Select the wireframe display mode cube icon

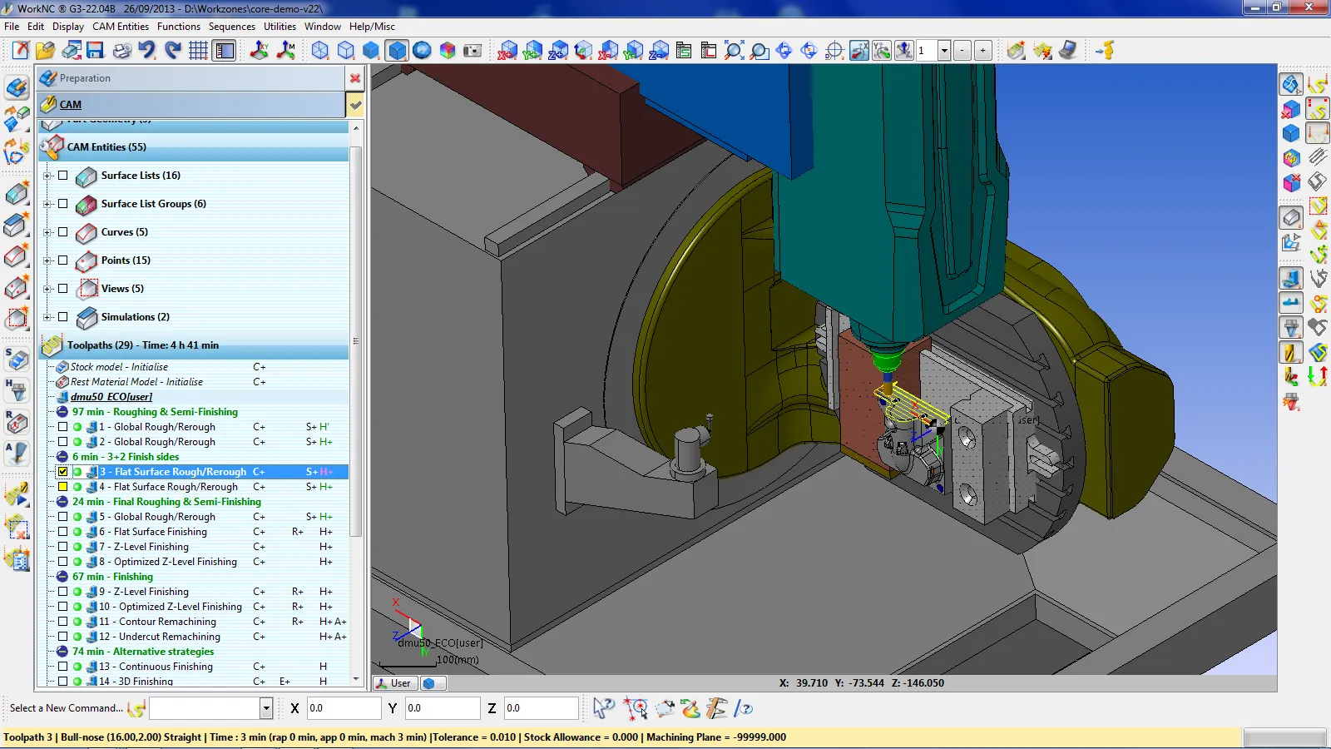click(319, 51)
